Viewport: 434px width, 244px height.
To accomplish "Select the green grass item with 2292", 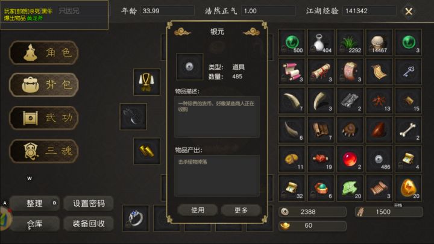I will pyautogui.click(x=350, y=42).
